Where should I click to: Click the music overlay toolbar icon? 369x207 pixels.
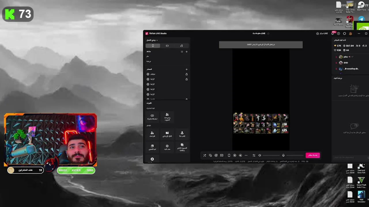point(210,155)
